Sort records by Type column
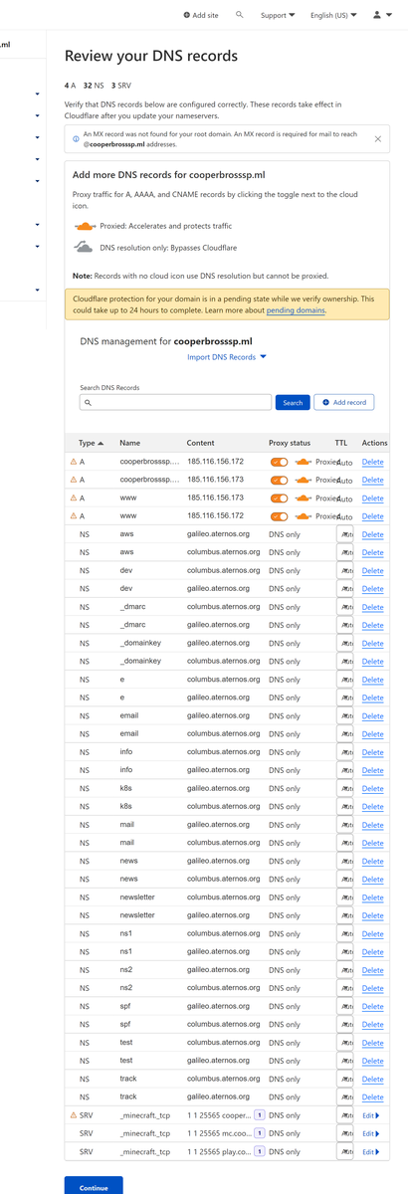 click(91, 442)
